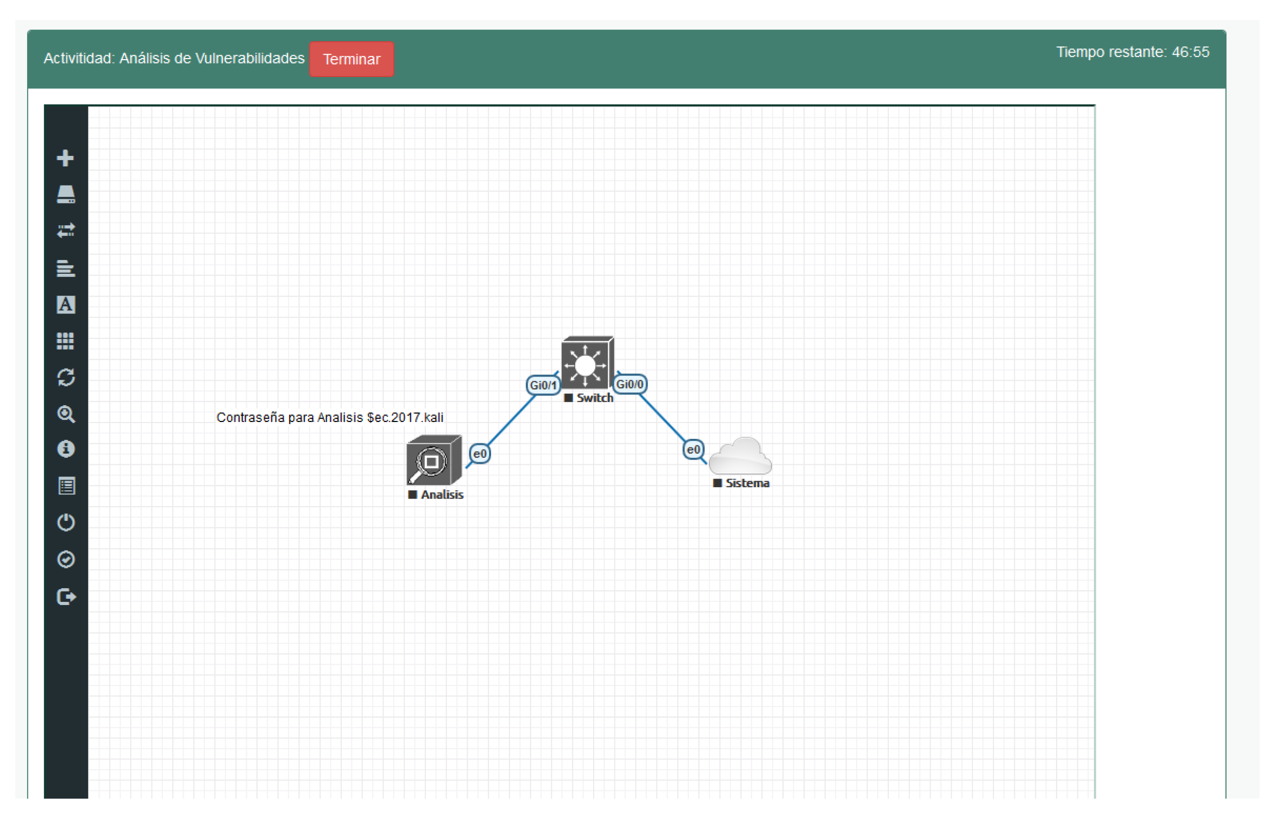This screenshot has height=817, width=1281.
Task: Click the logout exit icon in sidebar
Action: click(x=65, y=596)
